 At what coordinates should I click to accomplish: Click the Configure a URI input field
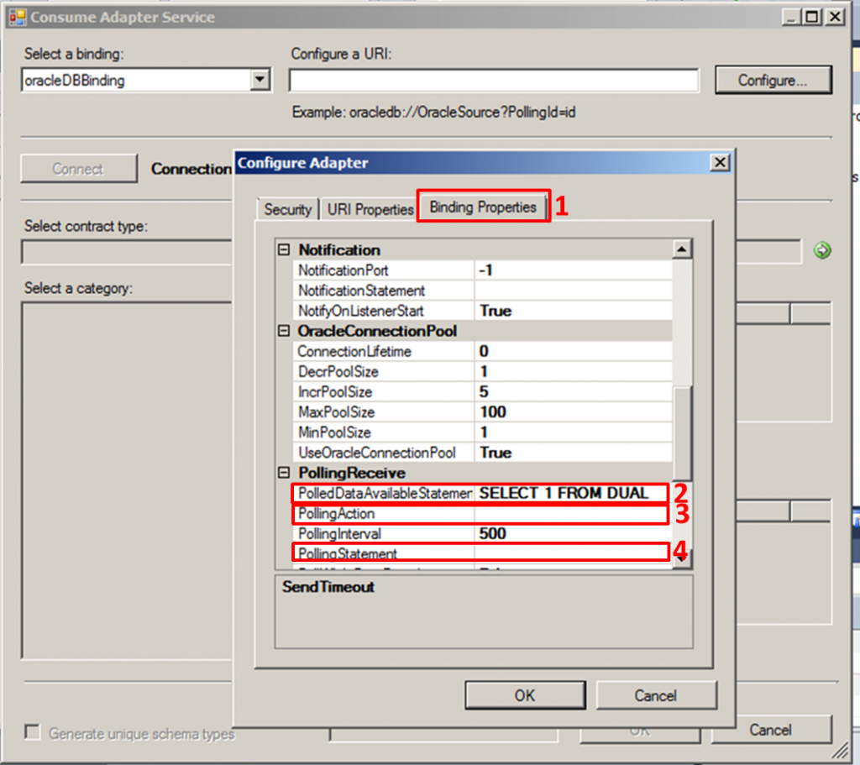click(x=494, y=80)
